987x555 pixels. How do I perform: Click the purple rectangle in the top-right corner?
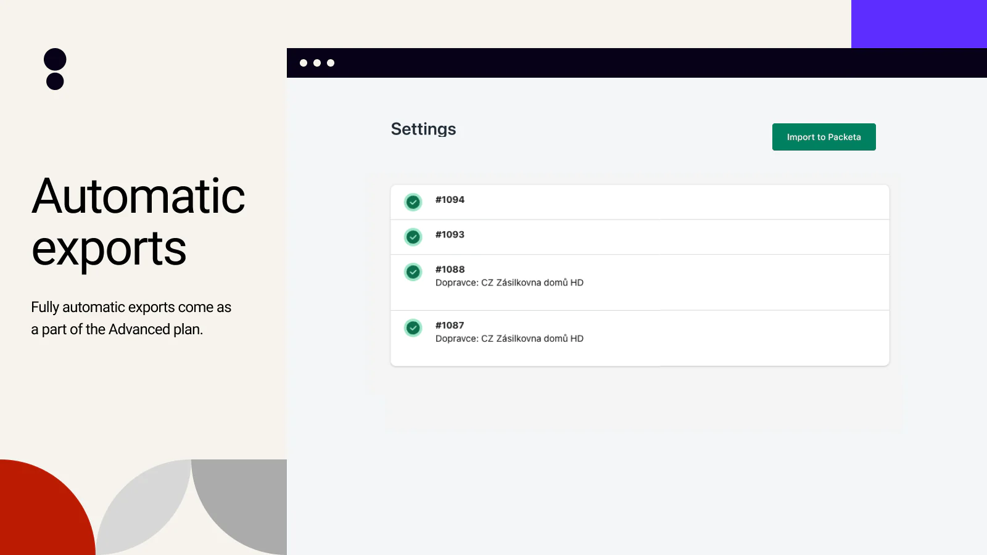(x=919, y=23)
